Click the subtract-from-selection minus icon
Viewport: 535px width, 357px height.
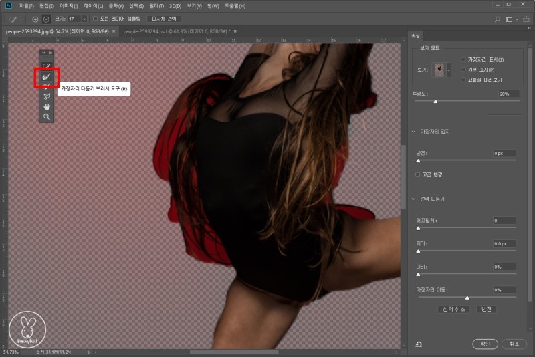[46, 19]
